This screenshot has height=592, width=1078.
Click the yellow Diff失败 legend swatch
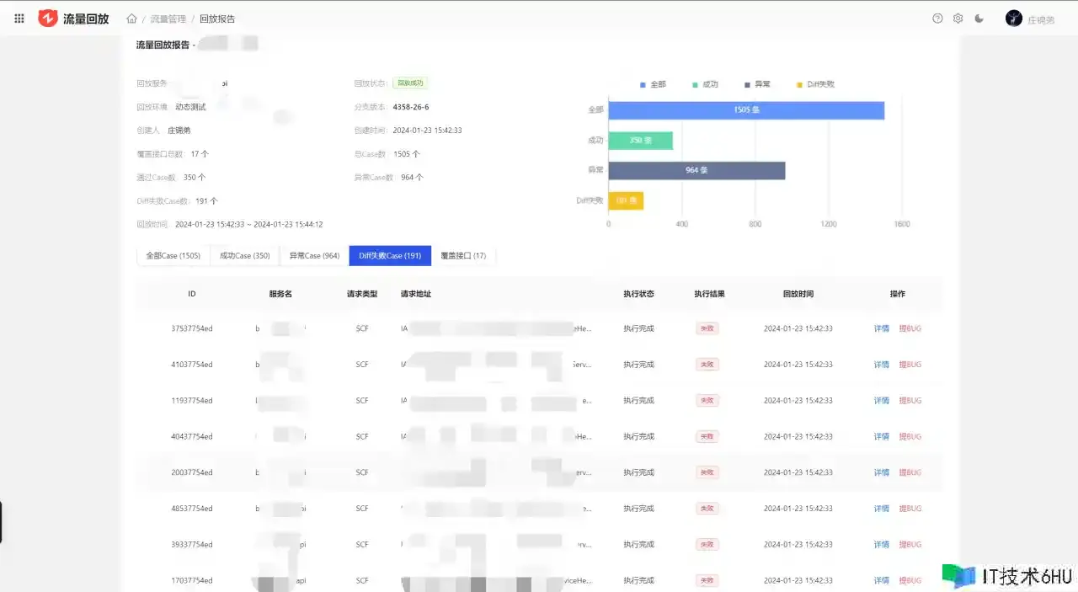pyautogui.click(x=799, y=84)
